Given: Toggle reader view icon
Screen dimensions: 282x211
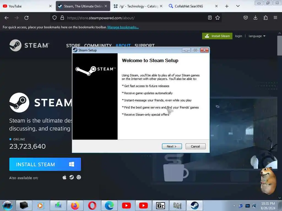Looking at the screenshot, I should (210, 18).
